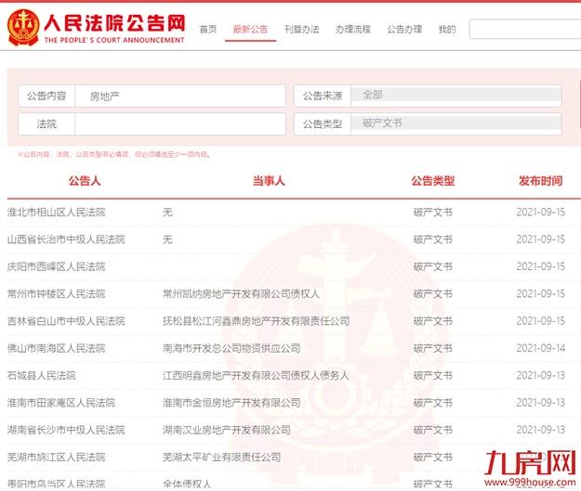Click party 抚松县松江河鑫鼎房地产开发有限责任公司
The width and height of the screenshot is (581, 491).
pyautogui.click(x=256, y=321)
